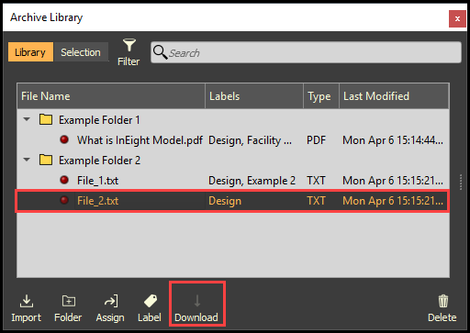The width and height of the screenshot is (470, 333).
Task: Click the Import icon
Action: click(27, 308)
